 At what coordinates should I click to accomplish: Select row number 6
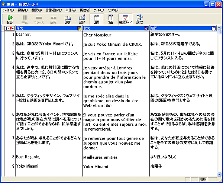click(13, 115)
